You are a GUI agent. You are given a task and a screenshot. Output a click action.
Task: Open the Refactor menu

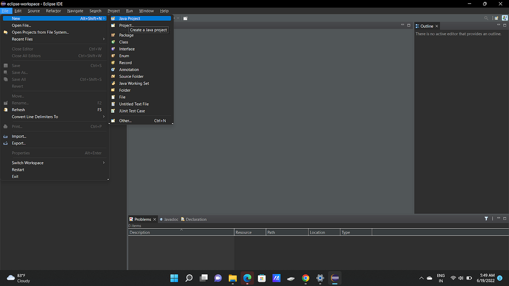click(53, 11)
